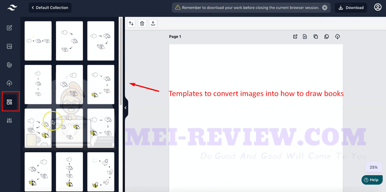Click the Page 1 label
The height and width of the screenshot is (192, 386).
pos(175,37)
